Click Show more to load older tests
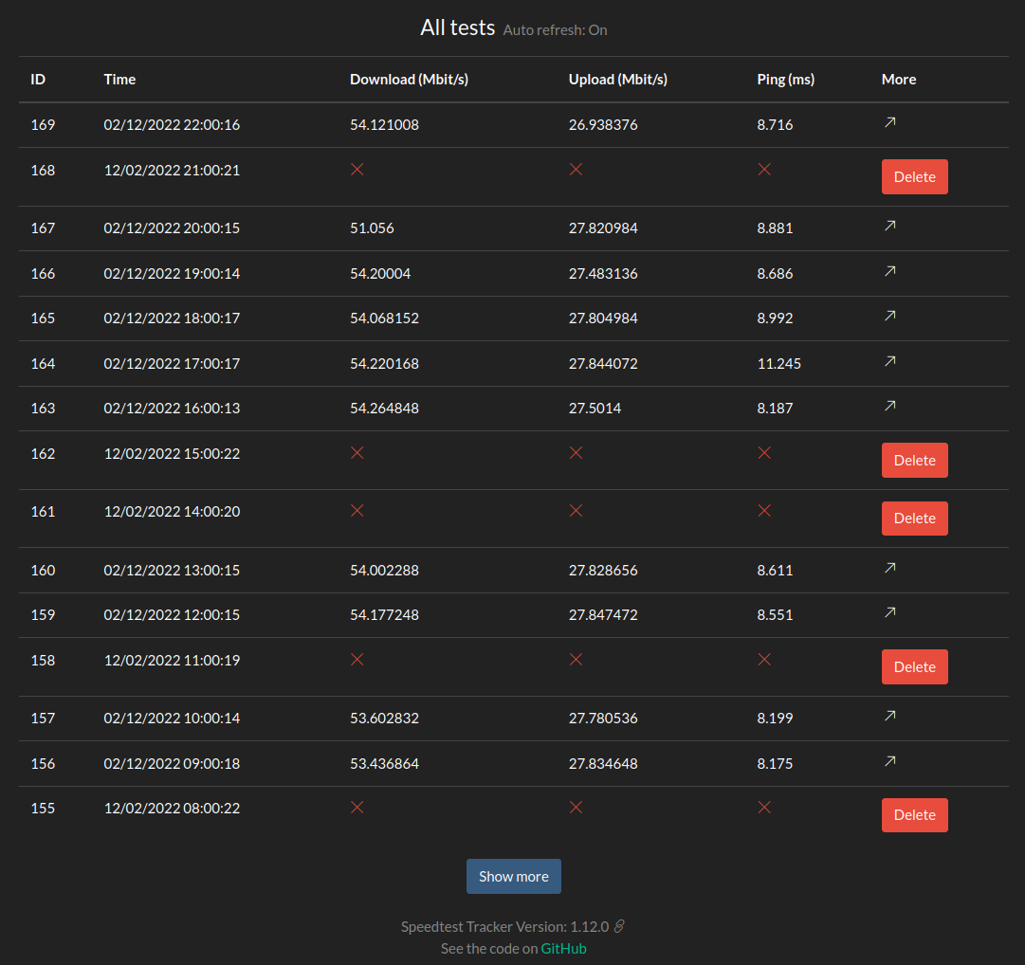 pyautogui.click(x=513, y=876)
